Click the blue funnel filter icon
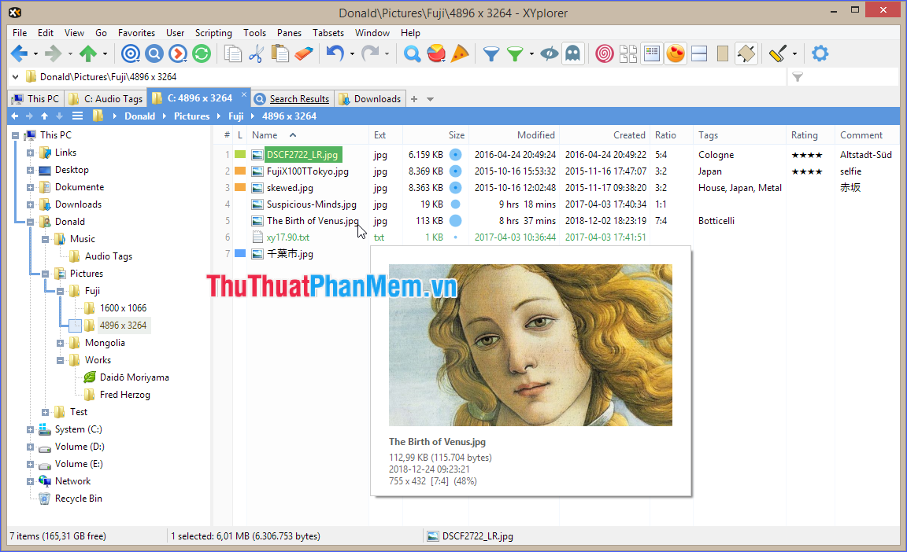Screen dimensions: 907x552 tap(491, 54)
